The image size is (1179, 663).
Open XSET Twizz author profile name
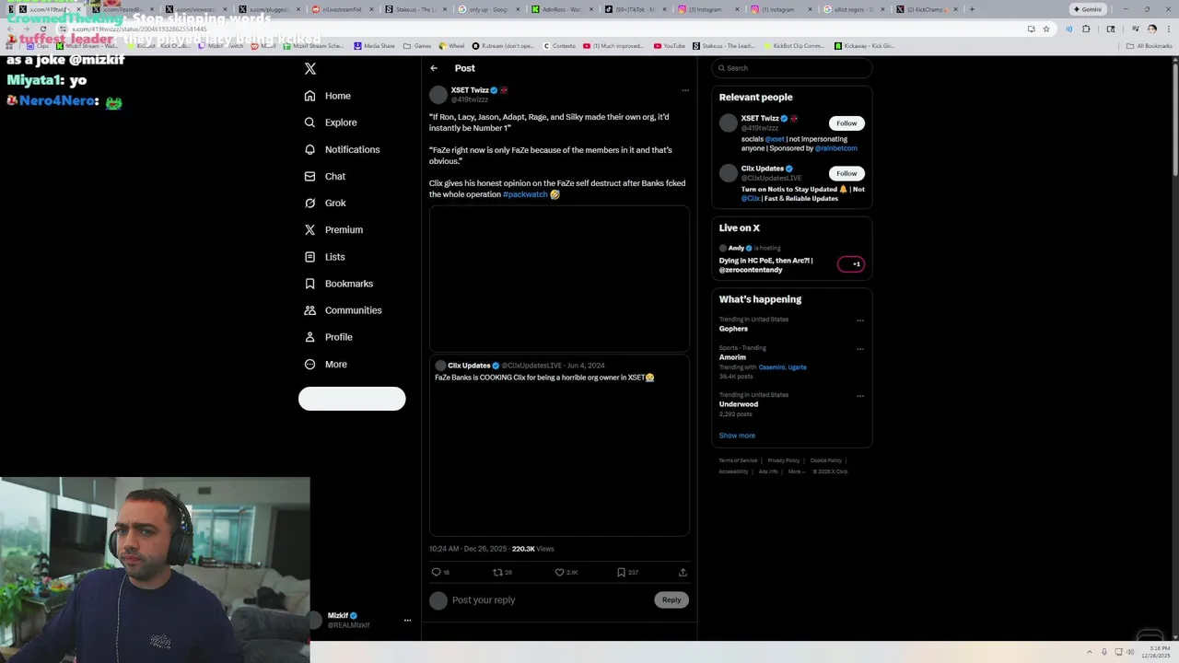tap(470, 90)
